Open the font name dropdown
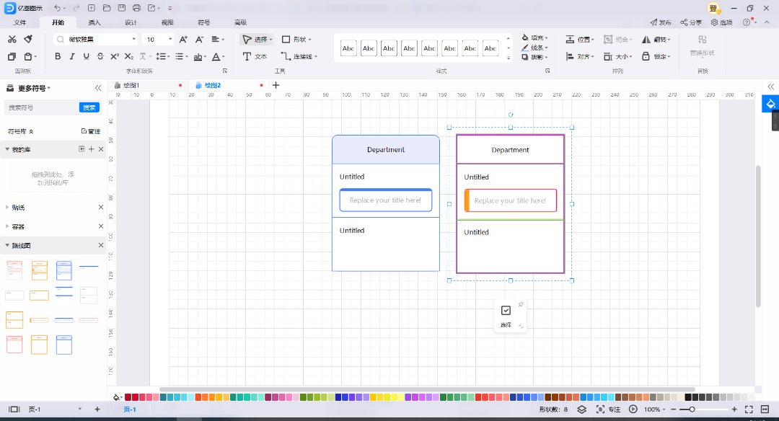Image resolution: width=779 pixels, height=421 pixels. click(x=133, y=39)
